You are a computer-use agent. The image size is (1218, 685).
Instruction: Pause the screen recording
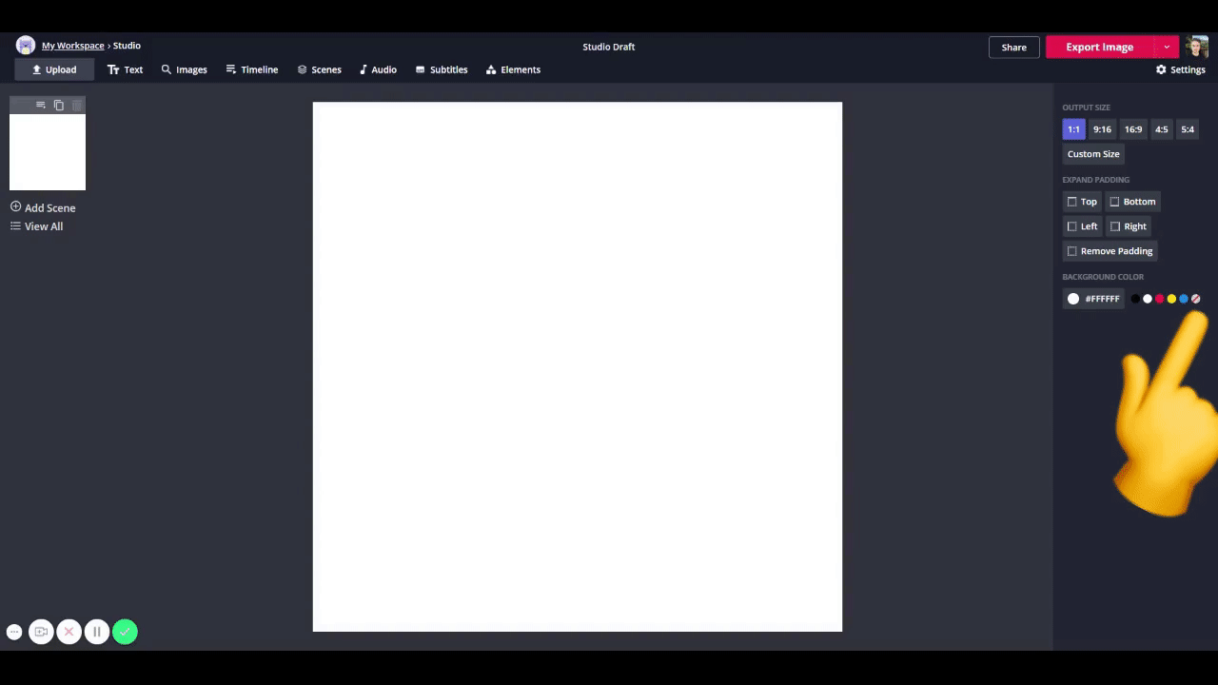[x=97, y=632]
